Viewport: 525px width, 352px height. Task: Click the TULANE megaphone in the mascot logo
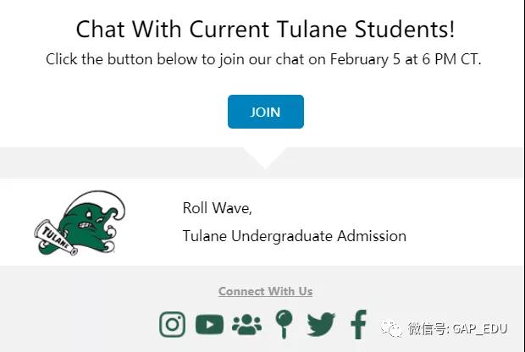click(56, 237)
